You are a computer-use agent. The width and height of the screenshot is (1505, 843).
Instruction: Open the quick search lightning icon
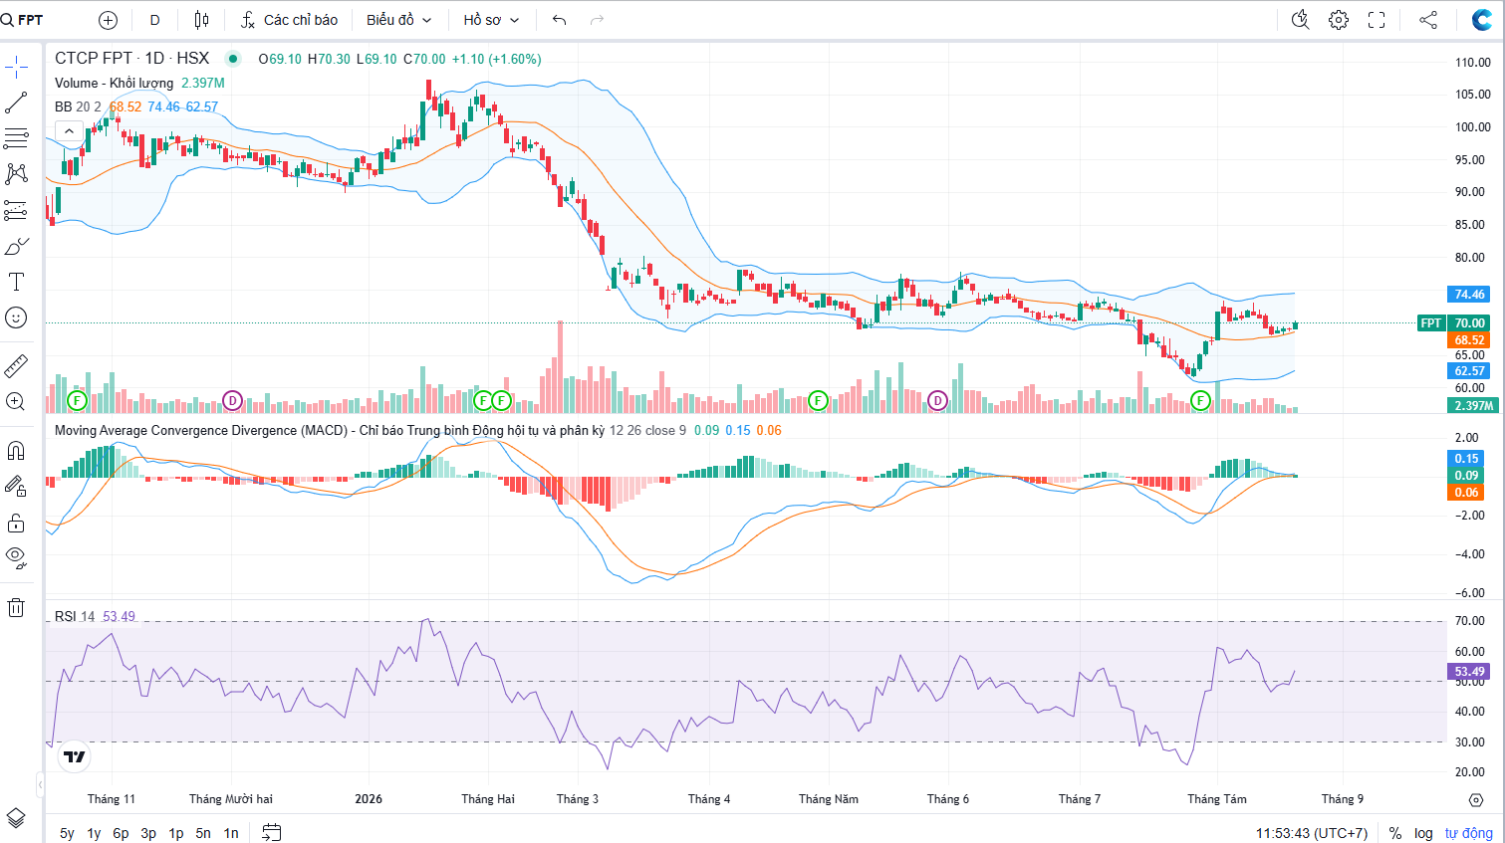point(1300,20)
